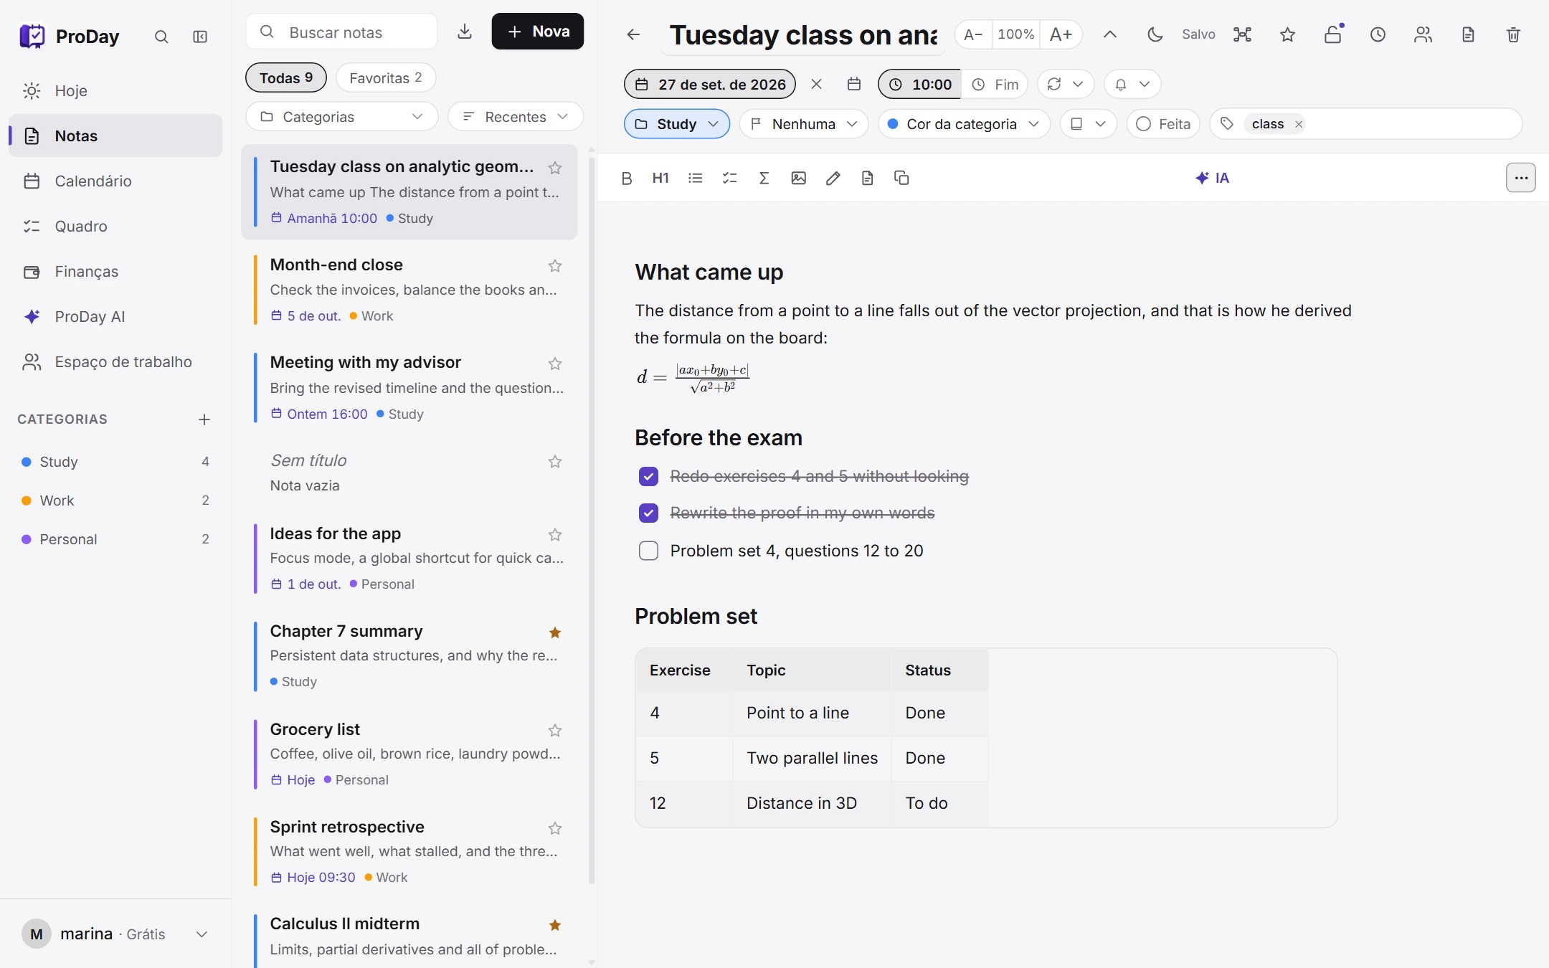Image resolution: width=1549 pixels, height=968 pixels.
Task: Toggle dark mode with the moon icon
Action: pyautogui.click(x=1155, y=34)
